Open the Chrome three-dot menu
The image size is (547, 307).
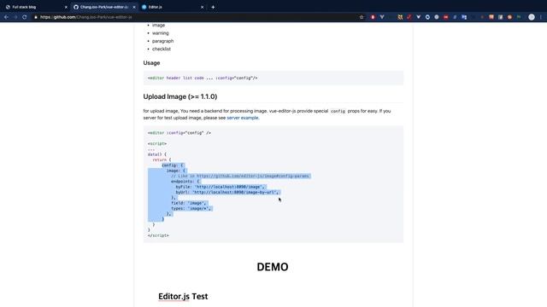[541, 17]
